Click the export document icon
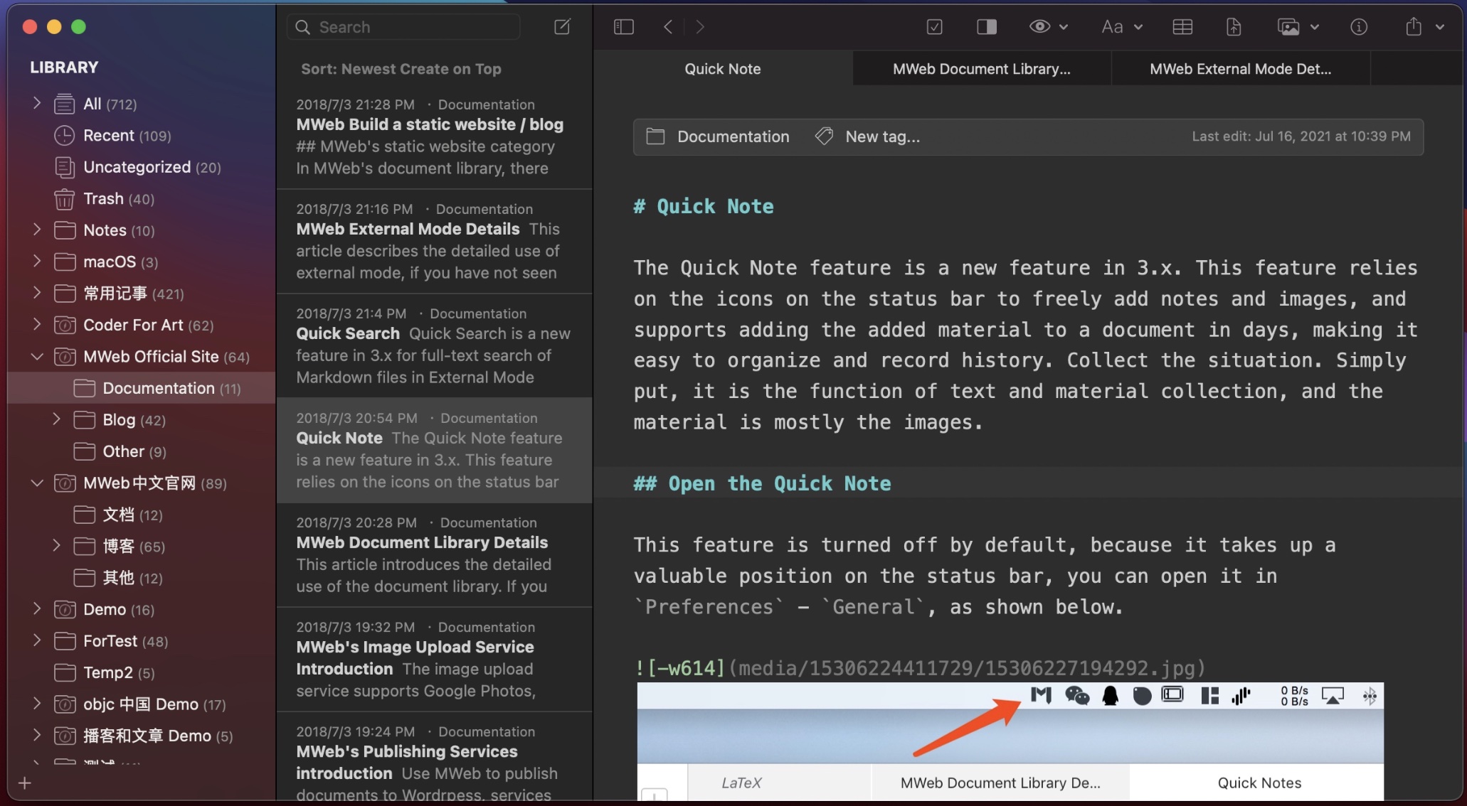Image resolution: width=1467 pixels, height=806 pixels. (1234, 27)
